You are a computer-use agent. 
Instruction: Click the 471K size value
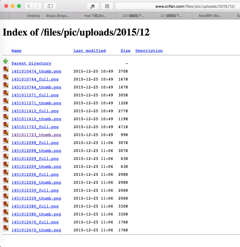[x=123, y=127]
